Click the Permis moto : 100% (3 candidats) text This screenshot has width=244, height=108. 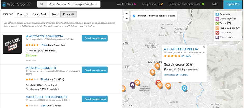point(43,89)
